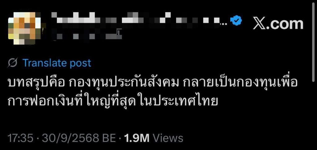
Task: Click the Views label
Action: pos(168,138)
